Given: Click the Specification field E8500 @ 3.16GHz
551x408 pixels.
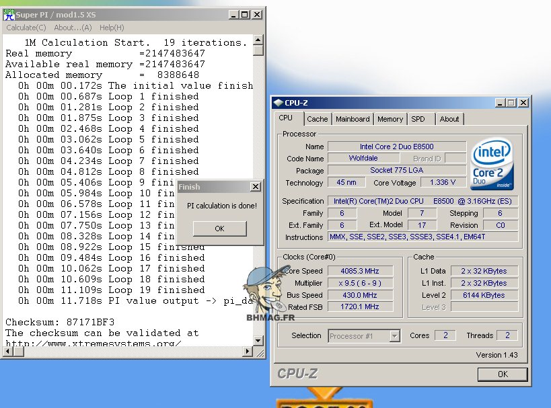Looking at the screenshot, I should pos(423,201).
